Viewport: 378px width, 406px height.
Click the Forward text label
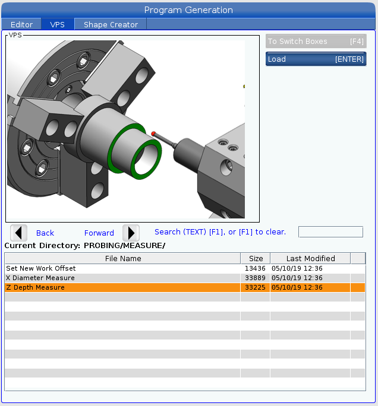coord(99,233)
